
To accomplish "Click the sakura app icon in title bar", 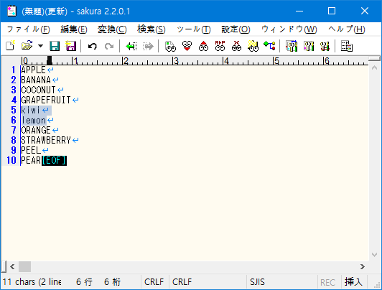I will tap(11, 11).
